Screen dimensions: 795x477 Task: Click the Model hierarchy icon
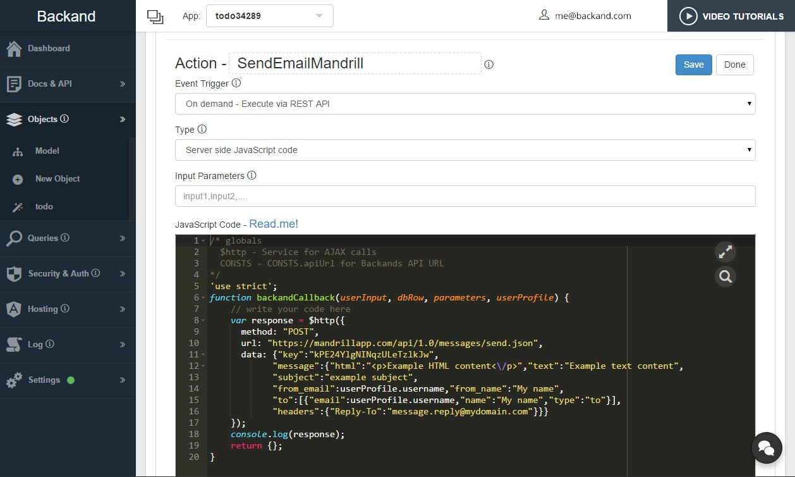[18, 151]
